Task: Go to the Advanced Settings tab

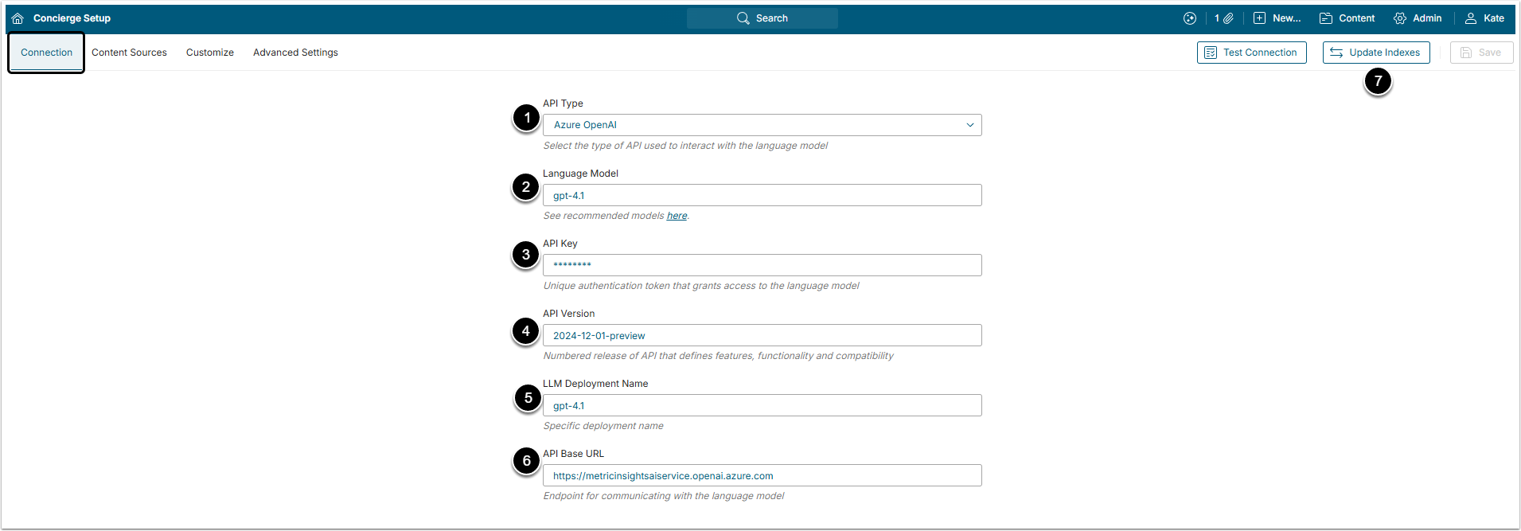Action: point(295,53)
